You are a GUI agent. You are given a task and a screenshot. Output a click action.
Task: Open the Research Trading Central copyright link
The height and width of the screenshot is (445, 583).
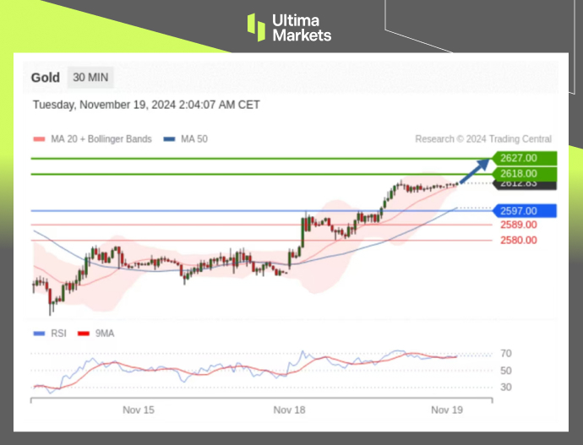pyautogui.click(x=483, y=139)
